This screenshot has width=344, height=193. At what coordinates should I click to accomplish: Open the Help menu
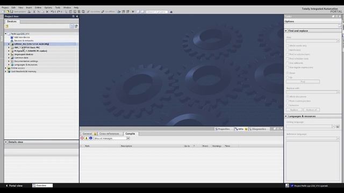pos(76,8)
